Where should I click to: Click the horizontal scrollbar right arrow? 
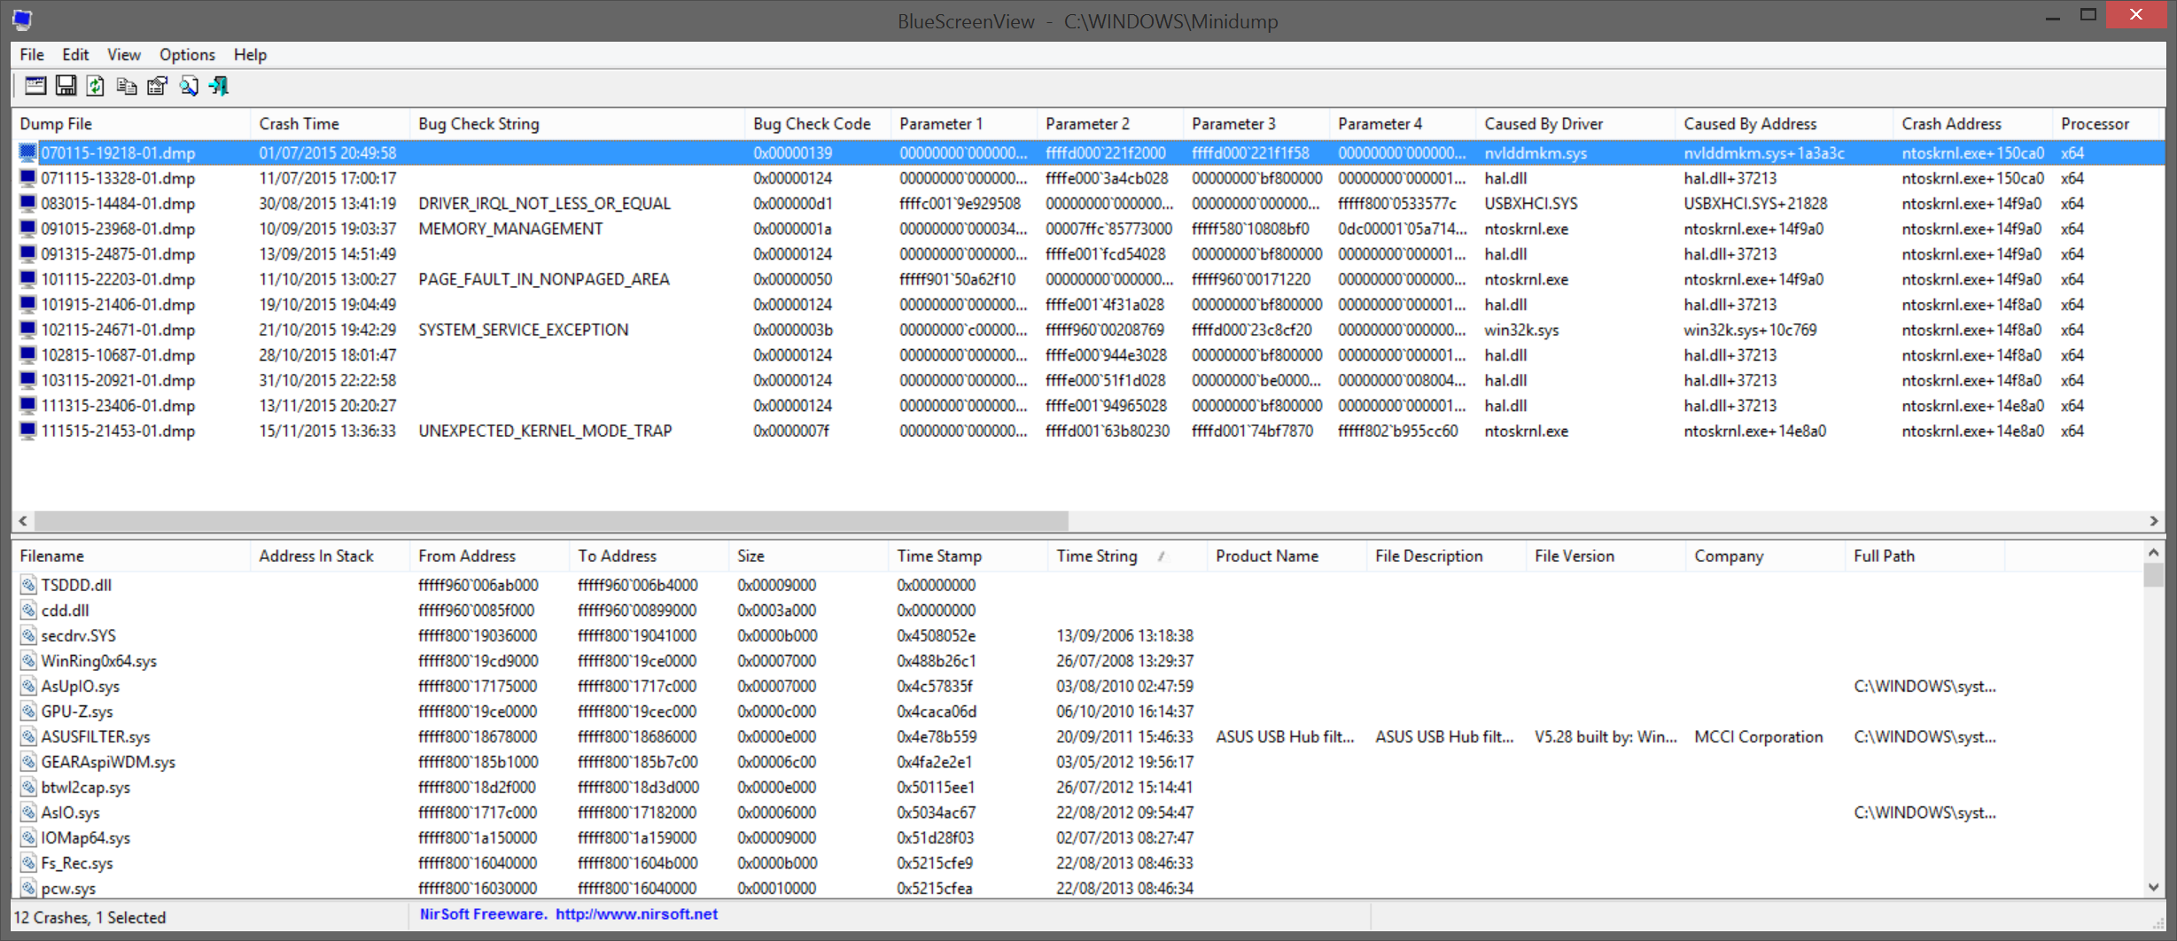(x=2153, y=521)
